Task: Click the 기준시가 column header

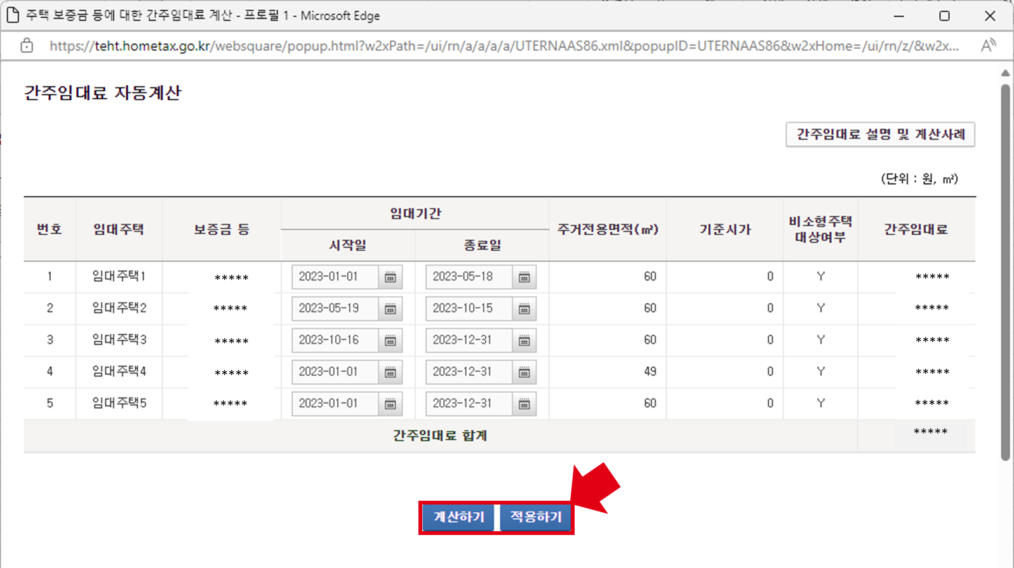Action: tap(725, 230)
